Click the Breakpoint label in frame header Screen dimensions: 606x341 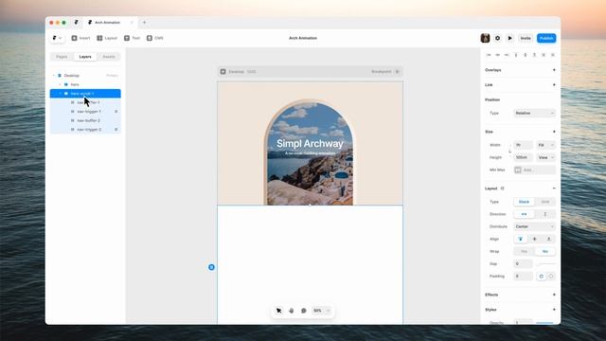point(382,72)
